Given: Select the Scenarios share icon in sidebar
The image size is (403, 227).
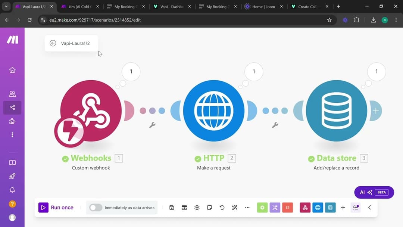Looking at the screenshot, I should 12,108.
